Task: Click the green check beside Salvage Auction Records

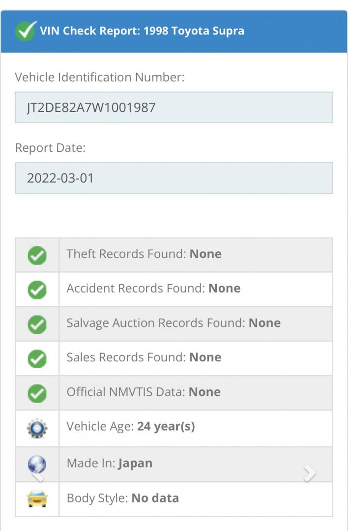Action: (37, 324)
